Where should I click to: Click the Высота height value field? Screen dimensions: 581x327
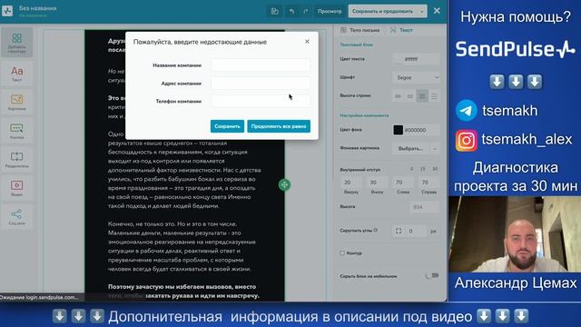[424, 207]
